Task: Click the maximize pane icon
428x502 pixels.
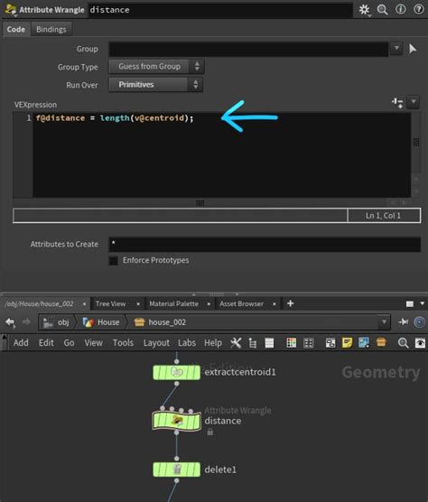Action: [409, 304]
